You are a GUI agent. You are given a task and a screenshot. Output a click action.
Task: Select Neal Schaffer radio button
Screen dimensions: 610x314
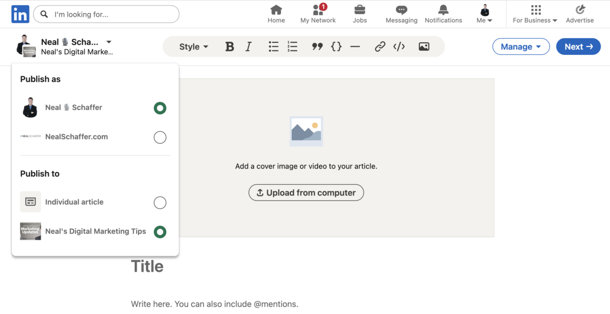pyautogui.click(x=160, y=108)
